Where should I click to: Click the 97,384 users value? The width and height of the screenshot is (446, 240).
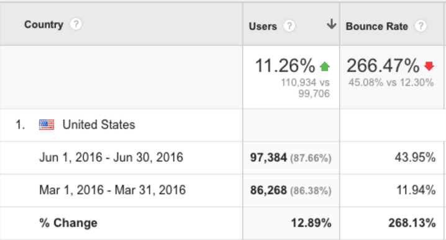(x=268, y=157)
